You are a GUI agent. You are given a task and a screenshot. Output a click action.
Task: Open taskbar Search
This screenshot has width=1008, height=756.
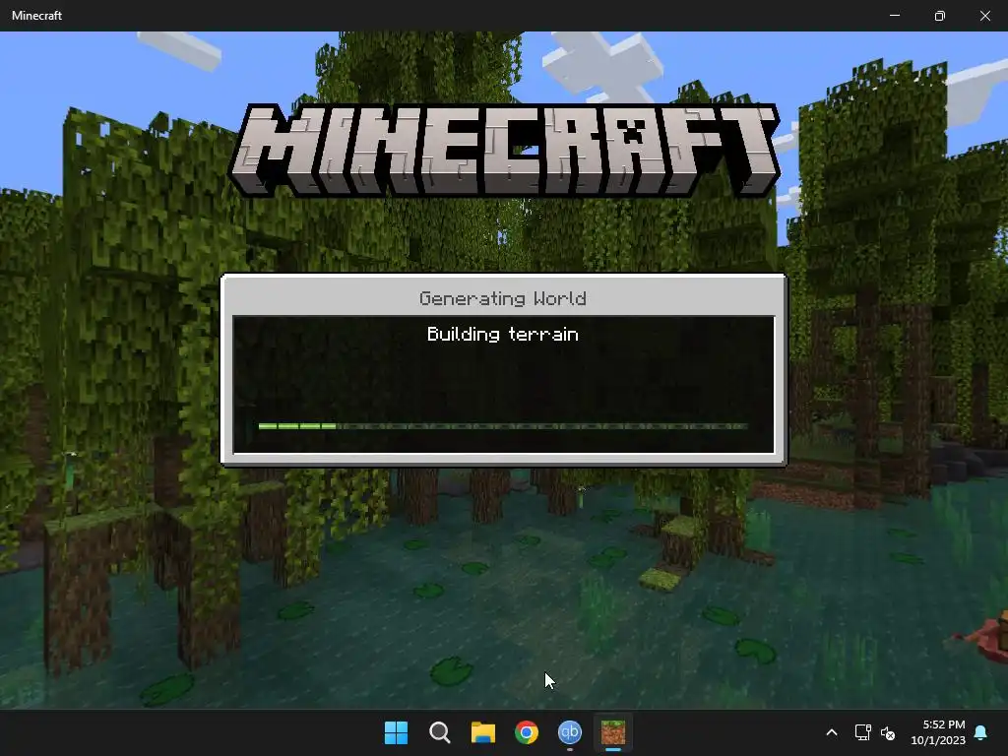440,732
